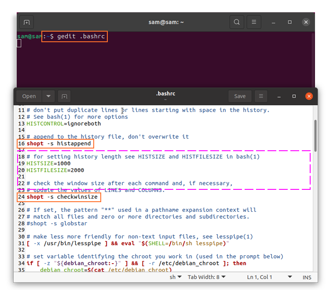Screen dimensions: 326x290
Task: Click the Save button
Action: pos(240,96)
